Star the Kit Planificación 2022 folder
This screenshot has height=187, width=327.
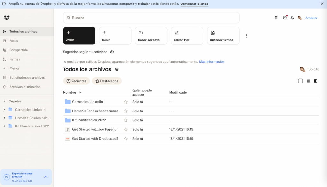(x=126, y=120)
